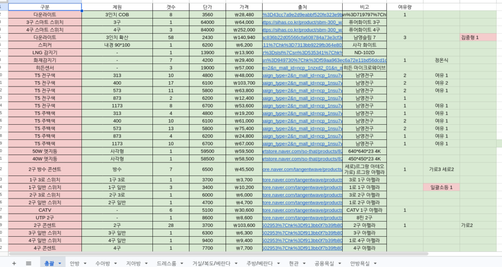The image size is (502, 267).
Task: Select the 3인치 COB spec cell
Action: (117, 15)
